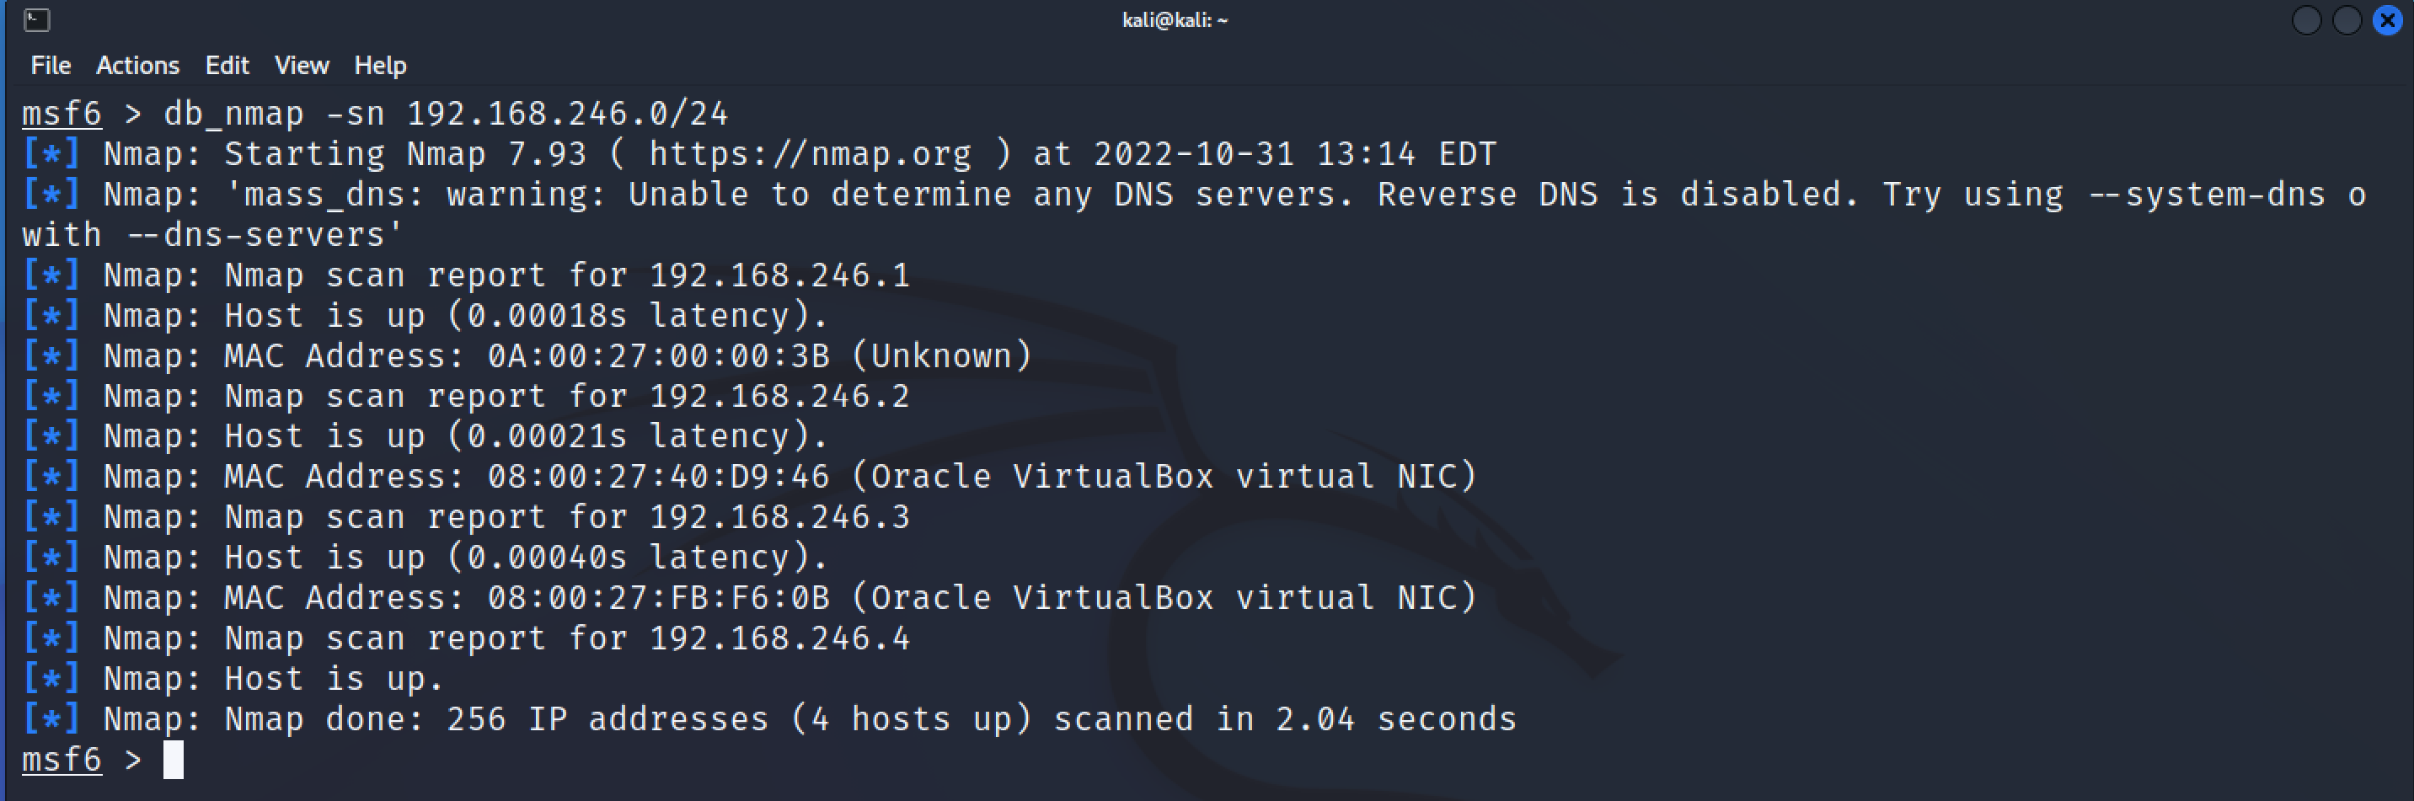Click the block cursor at the last prompt
Screen dimensions: 2414x801
(x=174, y=760)
